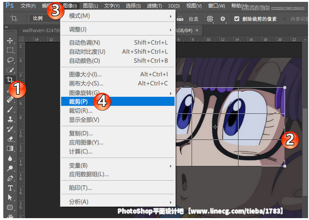
Task: Open the crop settings gear menu
Action: pos(223,19)
